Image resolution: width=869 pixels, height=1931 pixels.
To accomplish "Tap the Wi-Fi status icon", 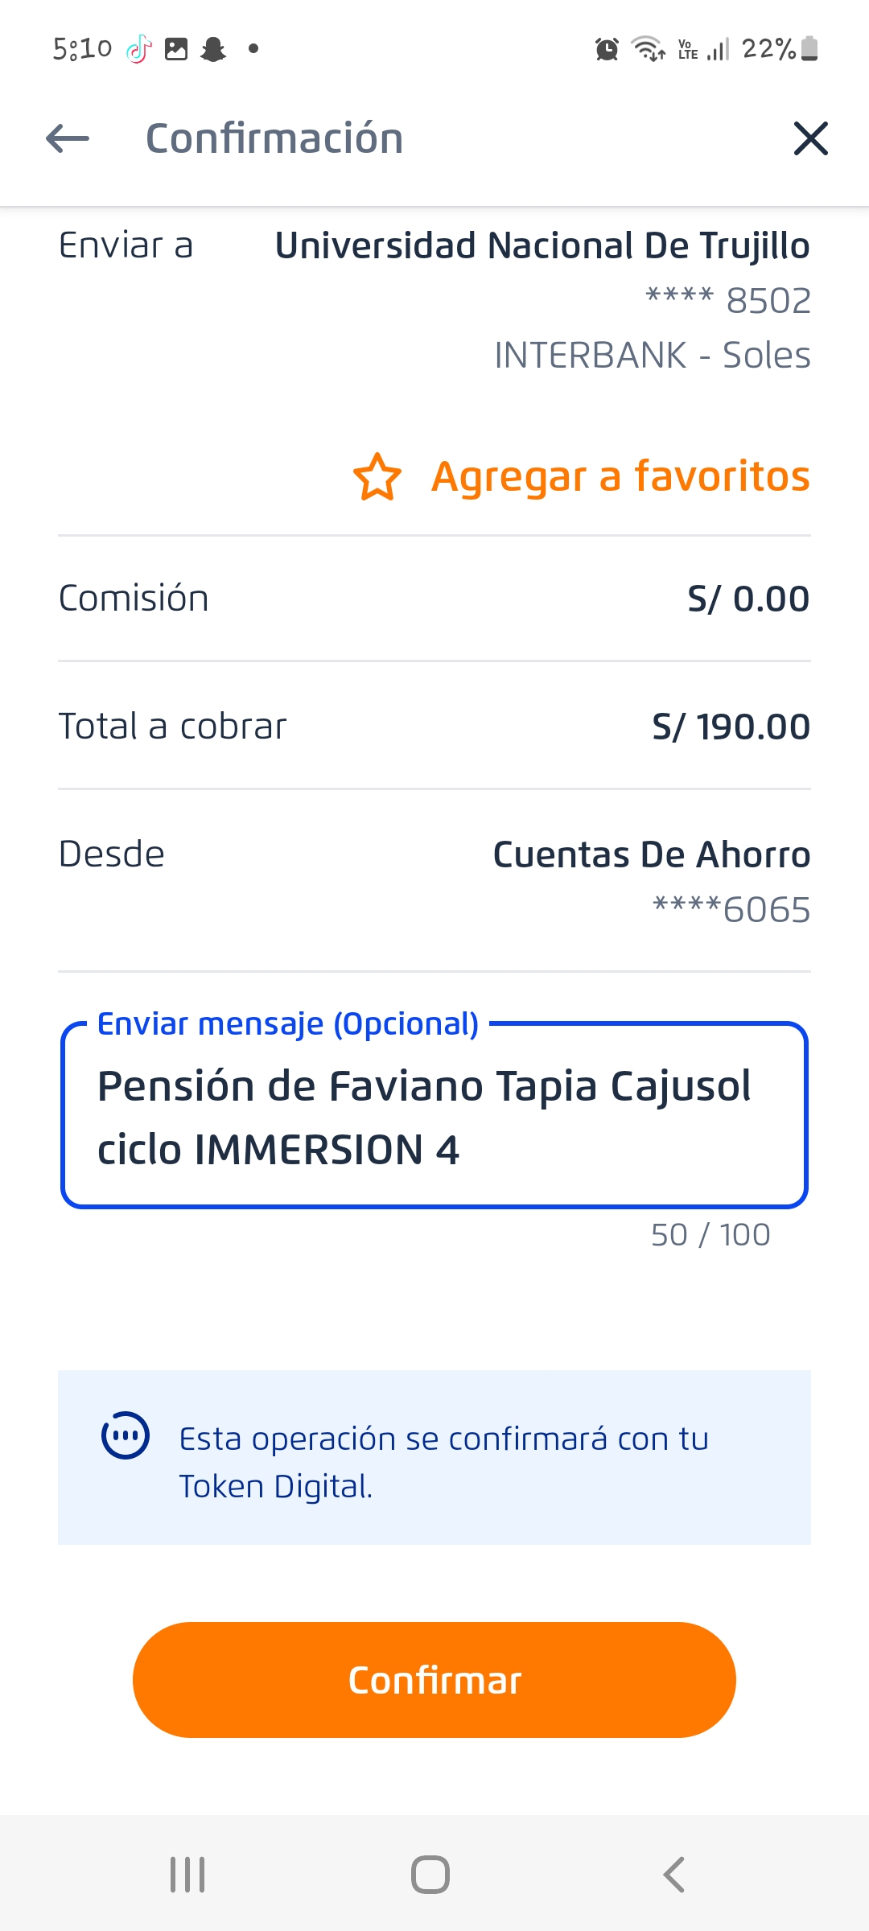I will (x=648, y=49).
